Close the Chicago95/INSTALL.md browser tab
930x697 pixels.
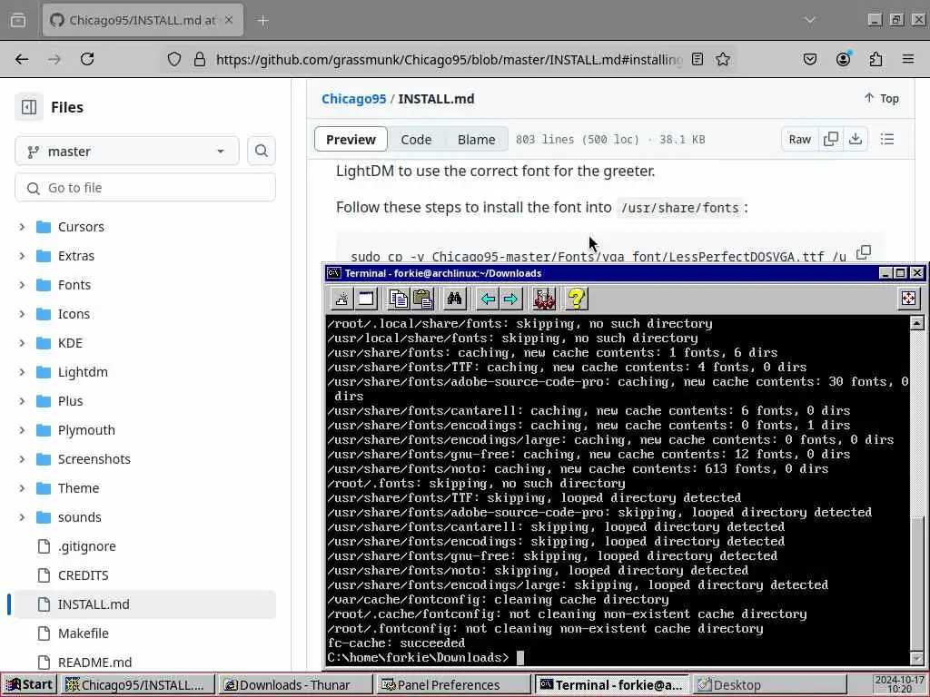(229, 20)
